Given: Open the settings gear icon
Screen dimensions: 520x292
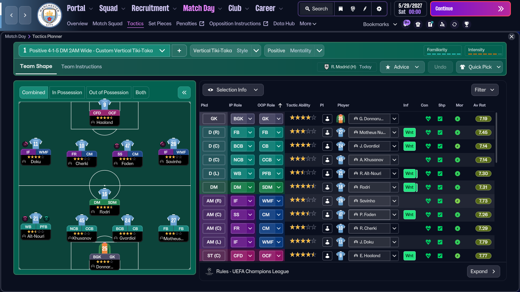Looking at the screenshot, I should 379,9.
